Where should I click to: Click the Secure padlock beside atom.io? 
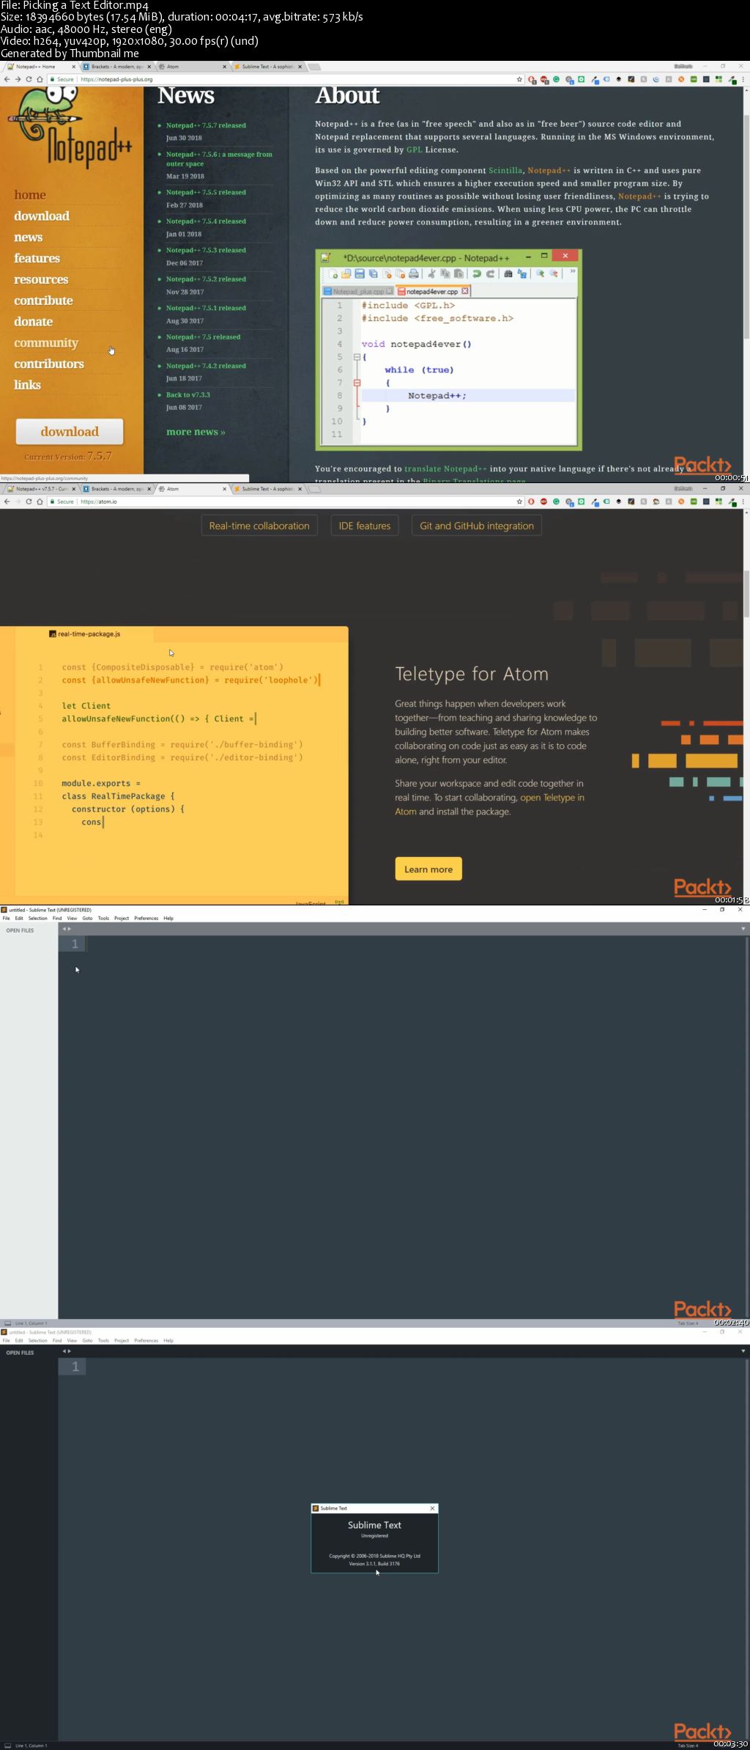click(x=52, y=501)
